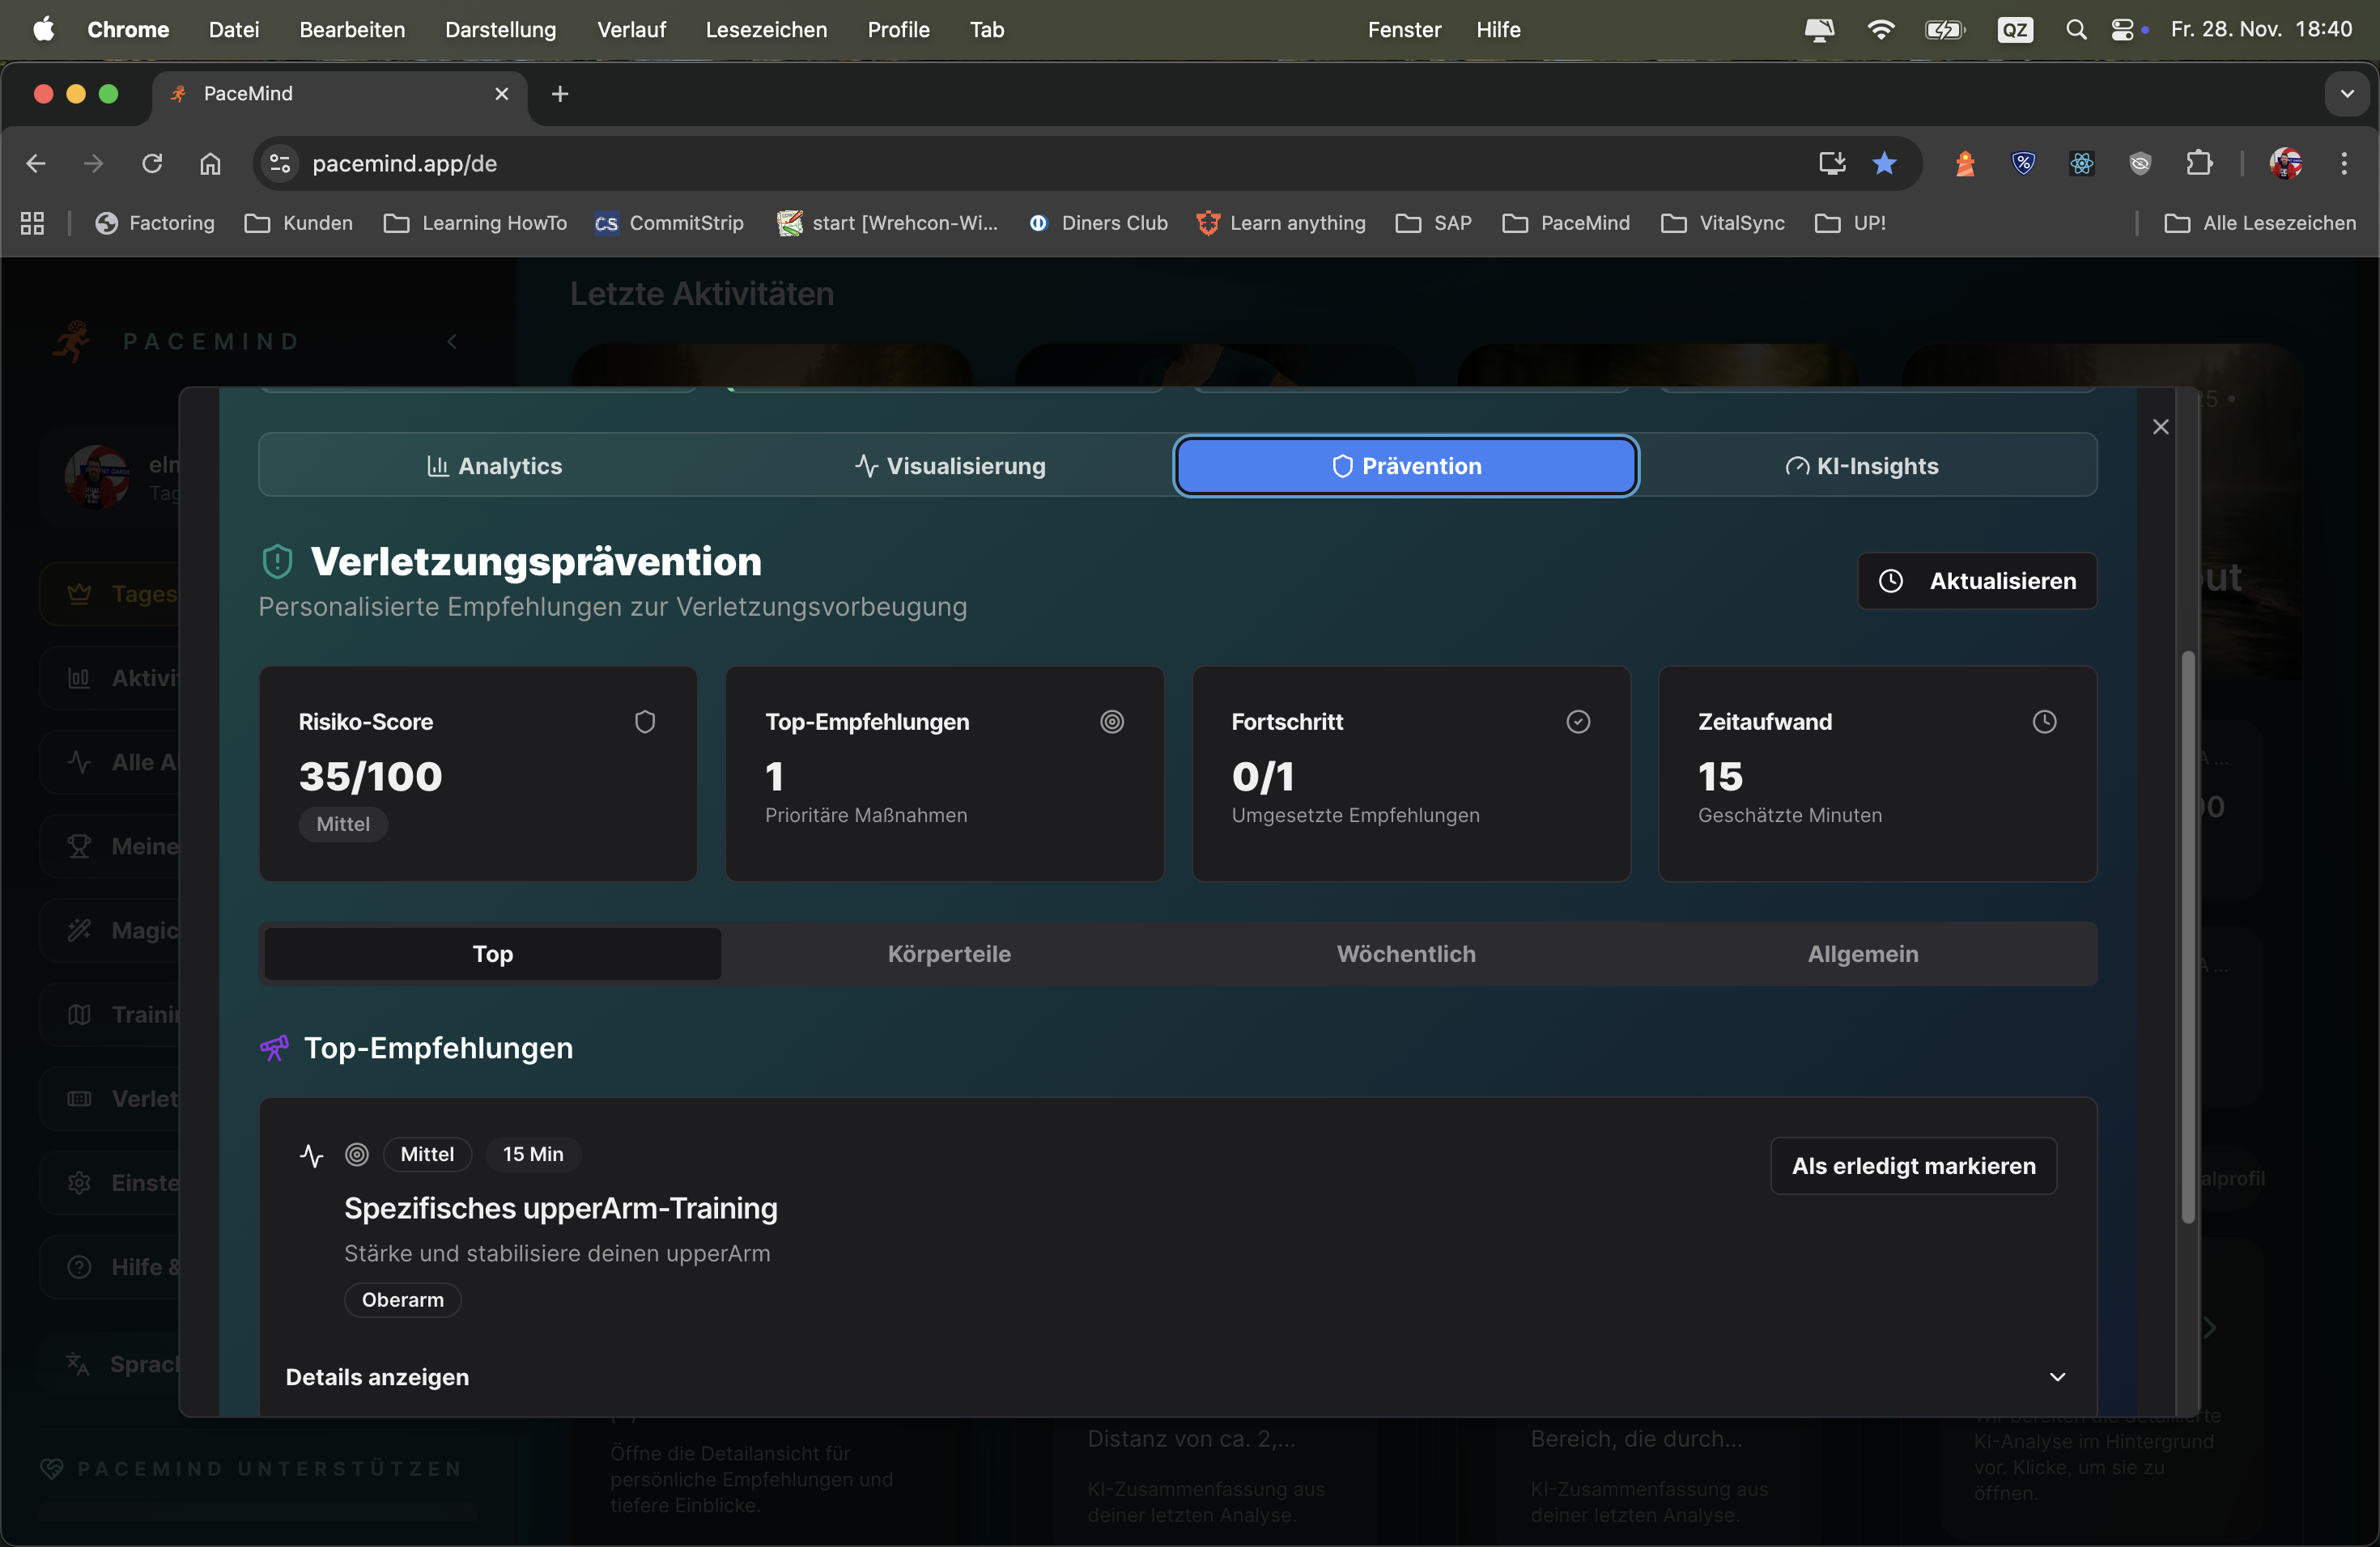
Task: Open the Chrome tab search dropdown
Action: point(2346,94)
